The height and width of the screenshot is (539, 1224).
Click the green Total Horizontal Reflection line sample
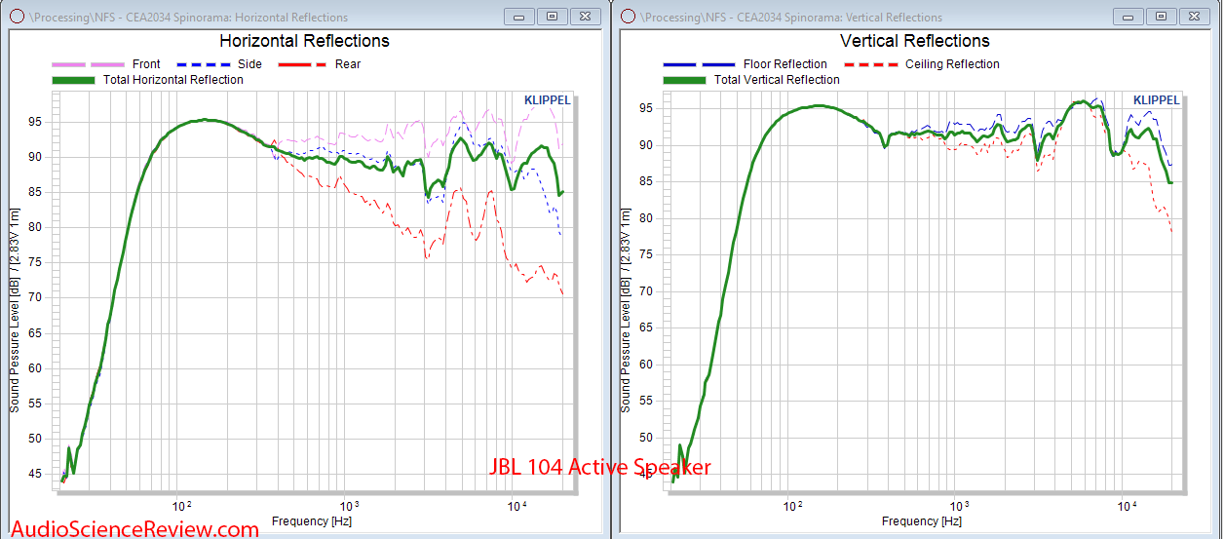coord(73,80)
